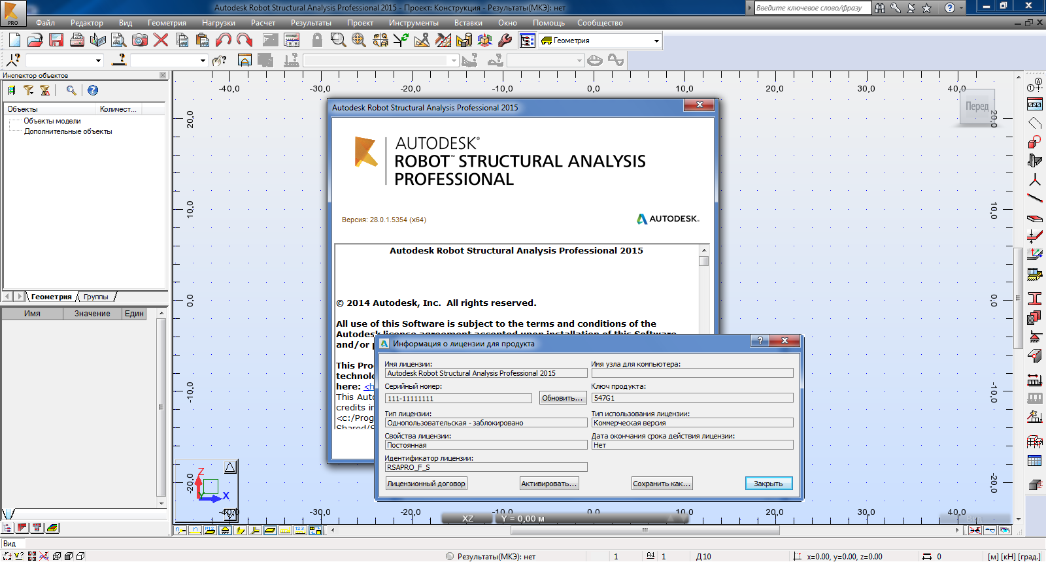Click the horizontal viewport scrollbar thumb
Viewport: 1046px width, 562px height.
pos(645,530)
